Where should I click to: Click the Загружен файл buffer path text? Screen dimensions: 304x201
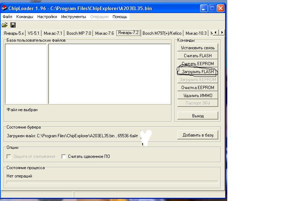[72, 136]
